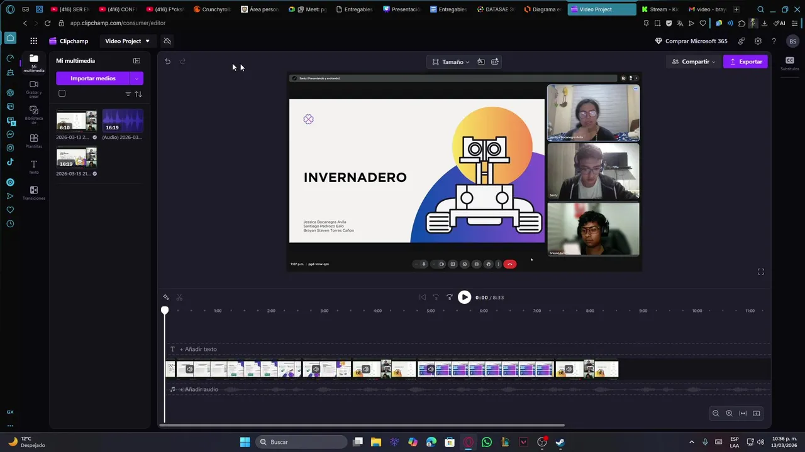Open the Windows Start menu
This screenshot has width=805, height=452.
tap(245, 442)
